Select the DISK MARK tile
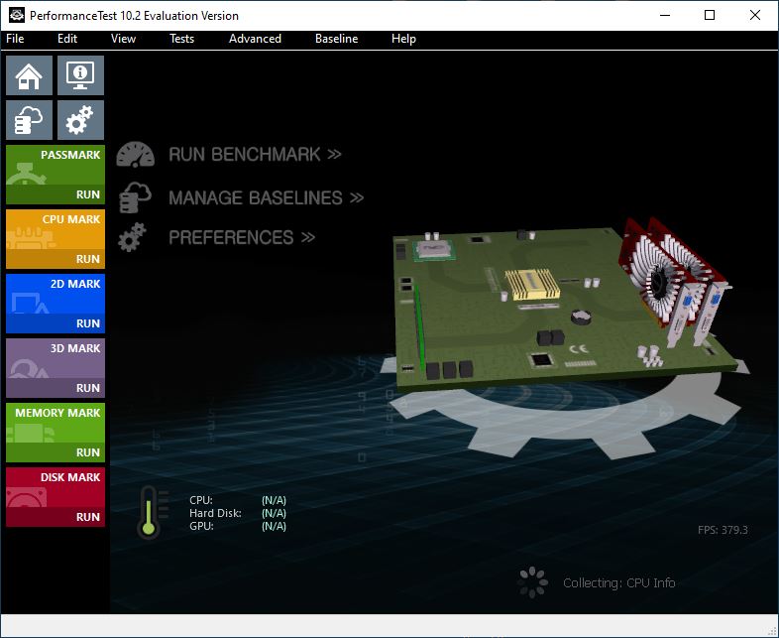The image size is (779, 638). (x=56, y=487)
